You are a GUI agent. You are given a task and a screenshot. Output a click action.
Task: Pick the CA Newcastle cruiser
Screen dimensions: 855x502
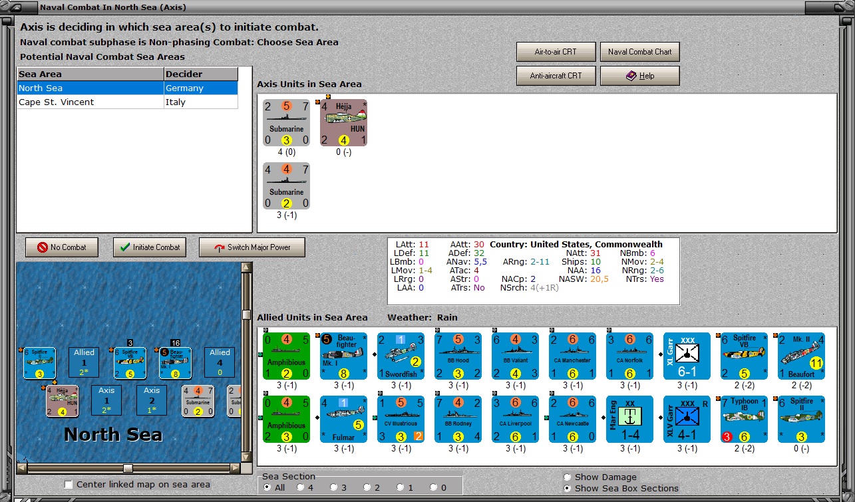click(x=572, y=419)
